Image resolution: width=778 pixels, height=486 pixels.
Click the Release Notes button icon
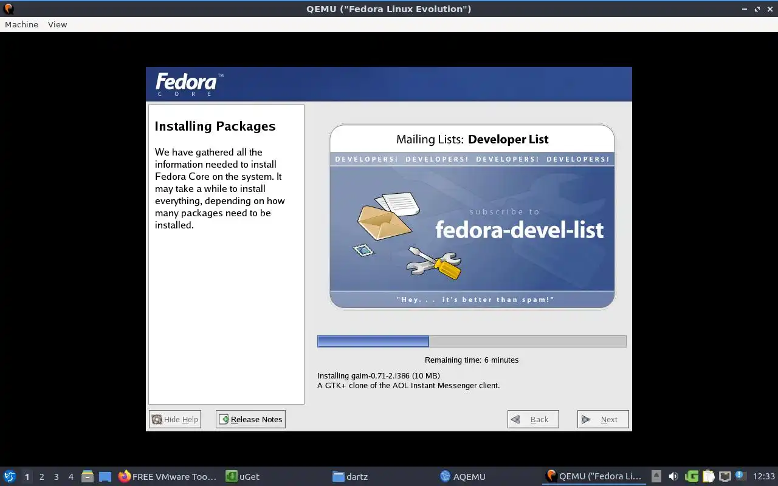(x=224, y=419)
